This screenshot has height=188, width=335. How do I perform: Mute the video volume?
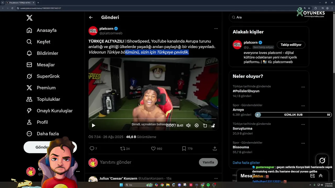click(x=188, y=126)
